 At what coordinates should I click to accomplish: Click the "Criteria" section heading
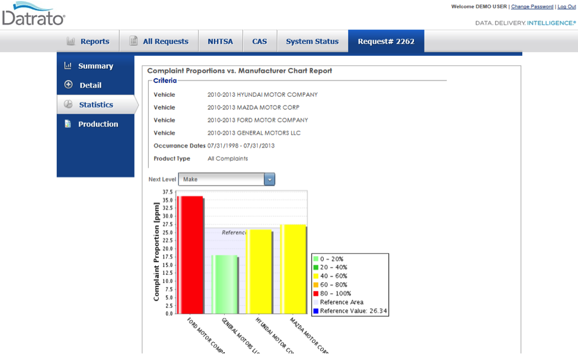[x=165, y=81]
